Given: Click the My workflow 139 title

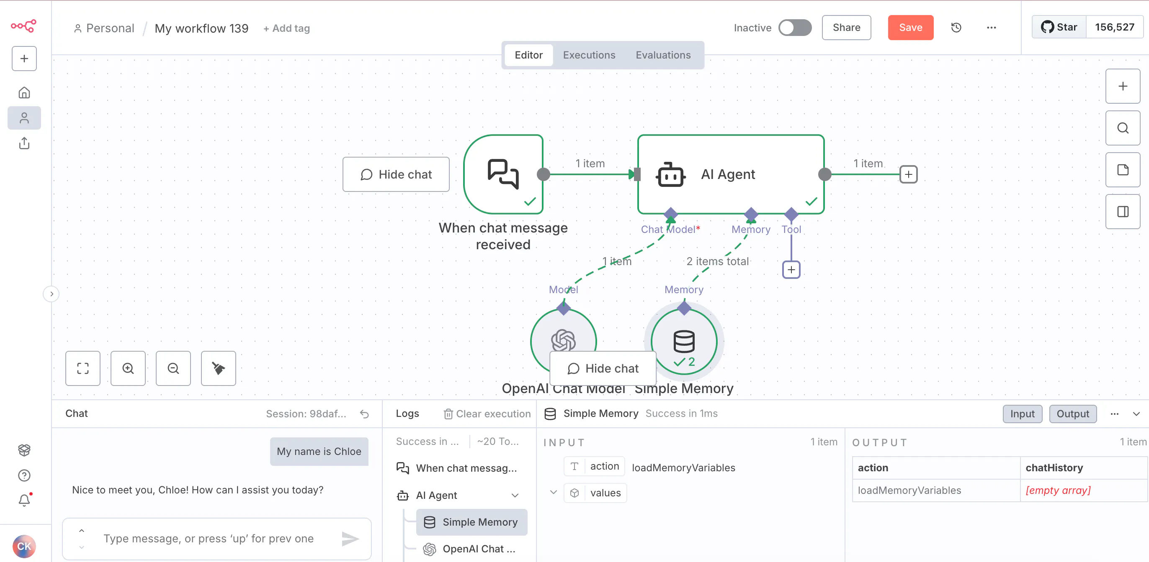Looking at the screenshot, I should 201,28.
